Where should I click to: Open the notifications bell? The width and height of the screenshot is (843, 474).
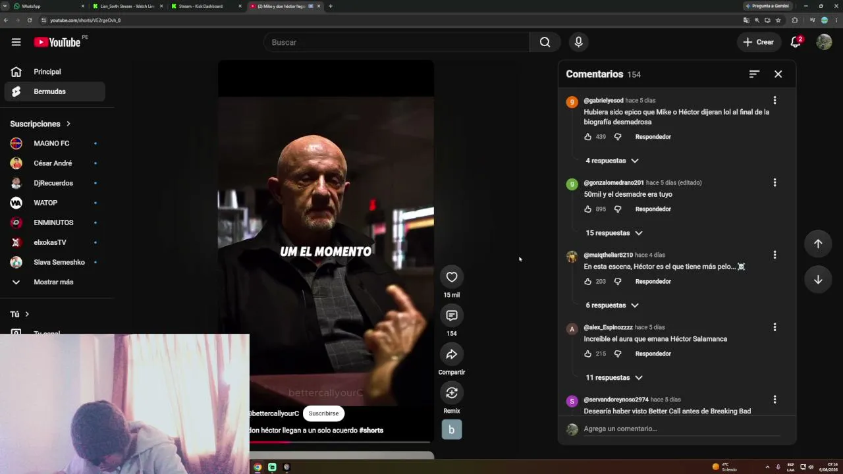click(x=796, y=42)
